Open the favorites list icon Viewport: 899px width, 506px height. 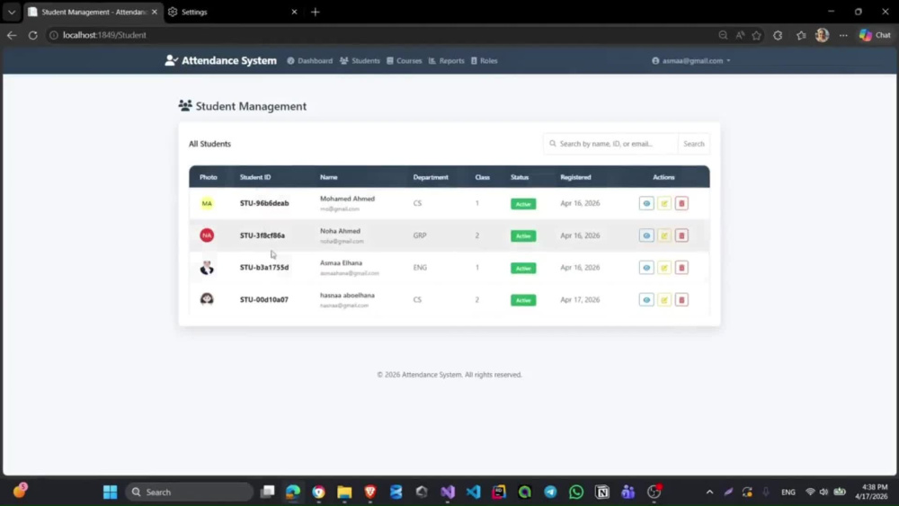click(801, 35)
